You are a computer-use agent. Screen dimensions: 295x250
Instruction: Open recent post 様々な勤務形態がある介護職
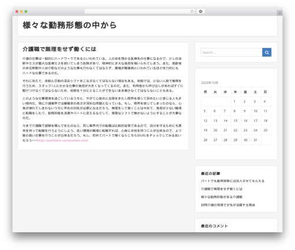(222, 197)
